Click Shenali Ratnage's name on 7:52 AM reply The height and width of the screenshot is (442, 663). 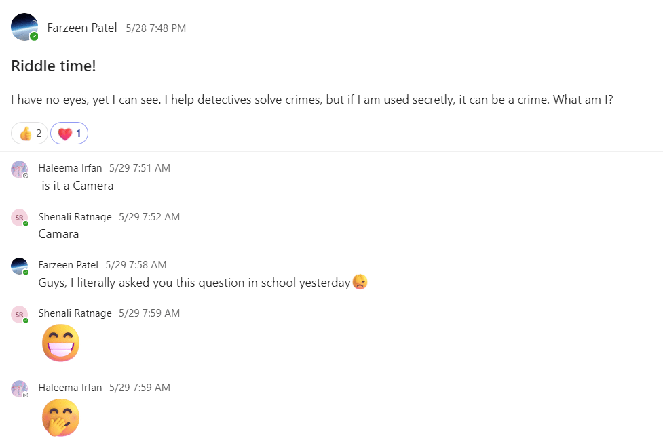[75, 217]
